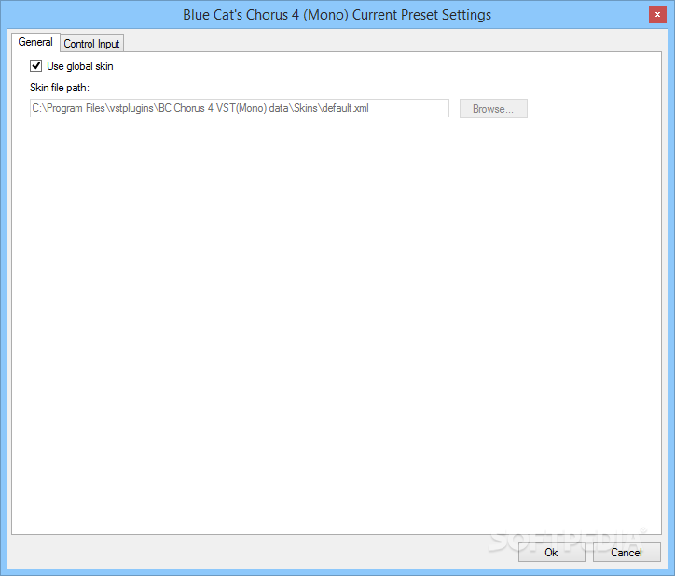675x576 pixels.
Task: Click the dialog title "Blue Cat's Chorus 4 (Mono) Current Preset Settings"
Action: (x=337, y=15)
